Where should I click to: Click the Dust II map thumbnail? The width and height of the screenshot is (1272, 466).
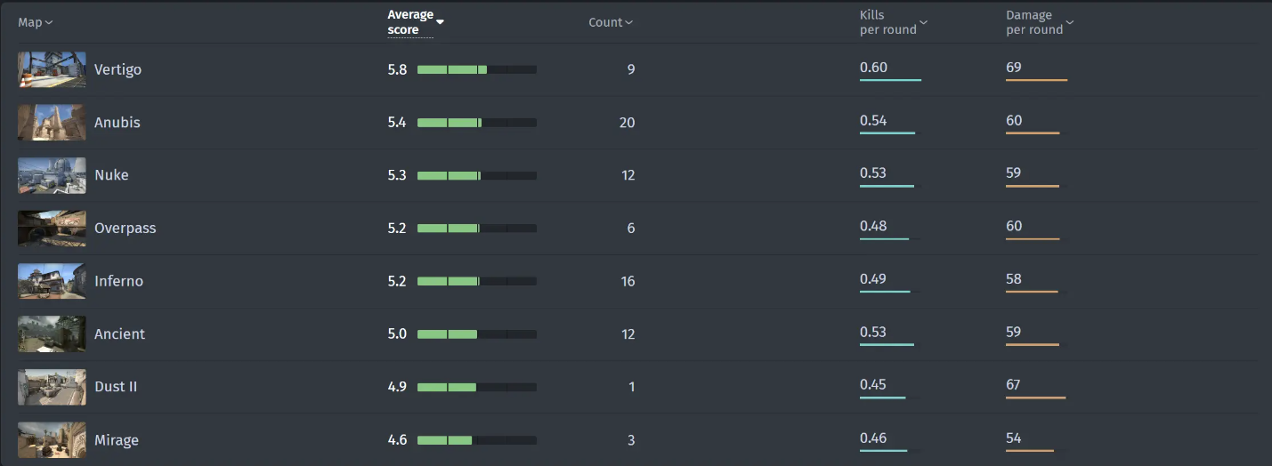pyautogui.click(x=52, y=387)
